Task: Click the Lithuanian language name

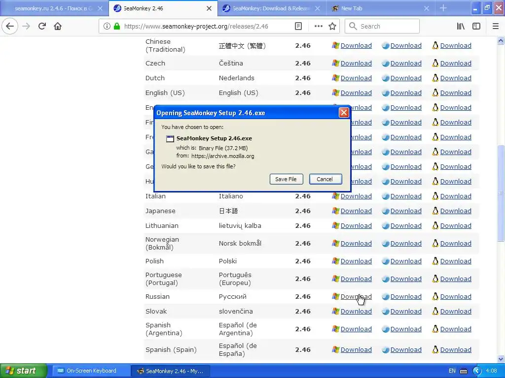Action: pos(162,225)
